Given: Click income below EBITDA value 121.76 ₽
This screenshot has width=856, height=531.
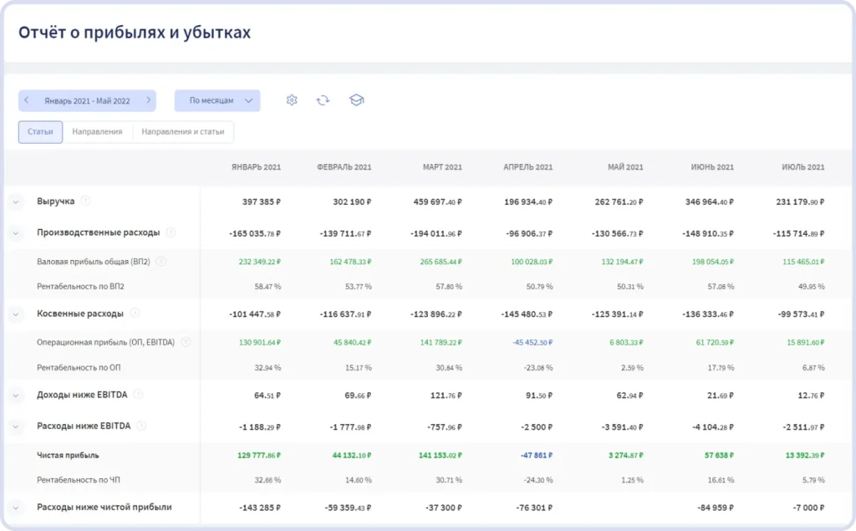Looking at the screenshot, I should coord(446,396).
